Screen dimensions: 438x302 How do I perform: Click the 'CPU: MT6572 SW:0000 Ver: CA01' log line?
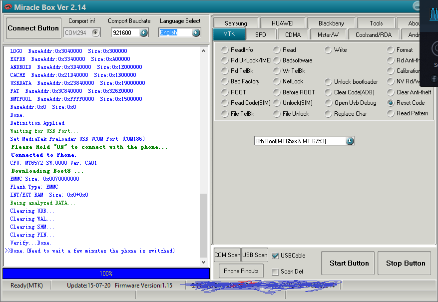tap(53, 163)
